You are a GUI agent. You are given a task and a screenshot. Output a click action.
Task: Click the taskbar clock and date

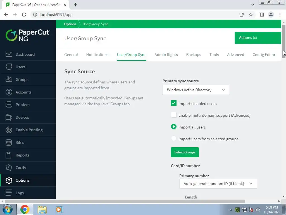[272, 210]
